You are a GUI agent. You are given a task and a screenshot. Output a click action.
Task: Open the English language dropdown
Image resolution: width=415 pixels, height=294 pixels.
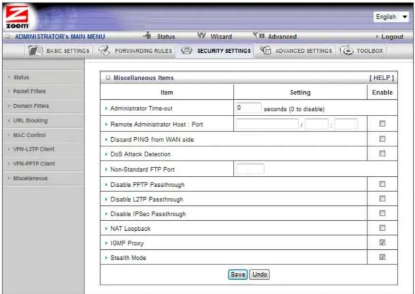391,17
